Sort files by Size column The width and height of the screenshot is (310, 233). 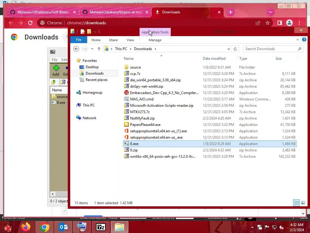(279, 59)
